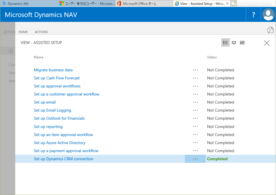This screenshot has width=276, height=195.
Task: Open more options for Set up reporting
Action: tap(195, 127)
